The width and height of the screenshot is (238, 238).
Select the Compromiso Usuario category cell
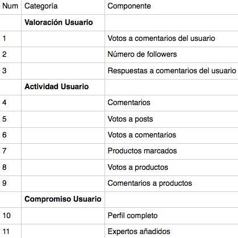click(x=63, y=199)
